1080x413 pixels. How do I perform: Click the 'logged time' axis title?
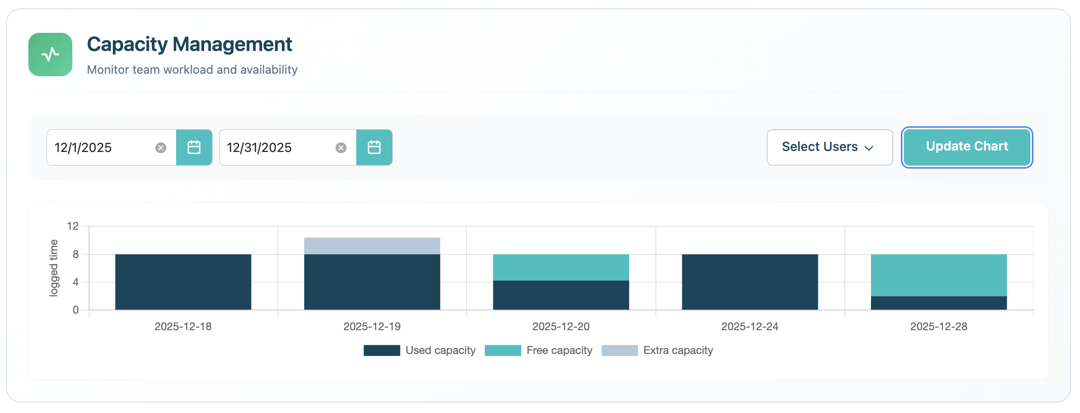pos(54,268)
